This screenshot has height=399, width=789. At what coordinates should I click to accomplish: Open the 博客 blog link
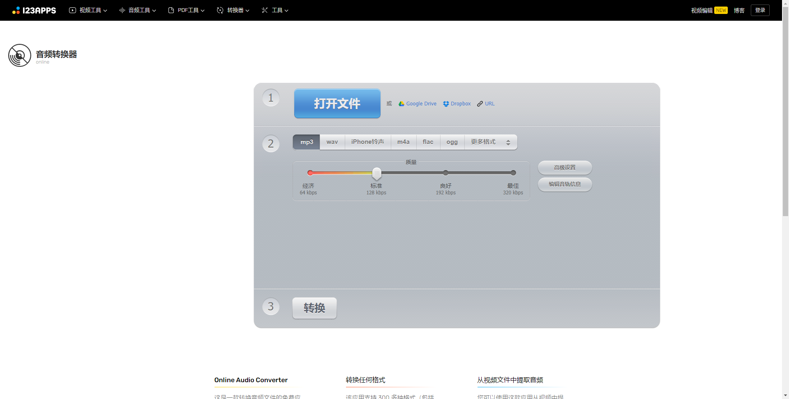[x=739, y=10]
